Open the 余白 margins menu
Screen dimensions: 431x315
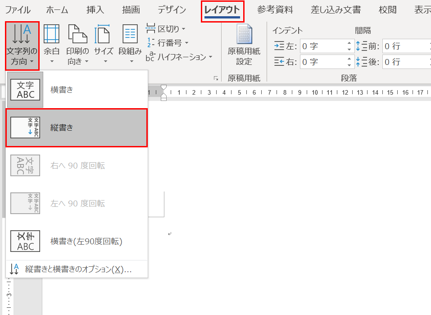51,45
